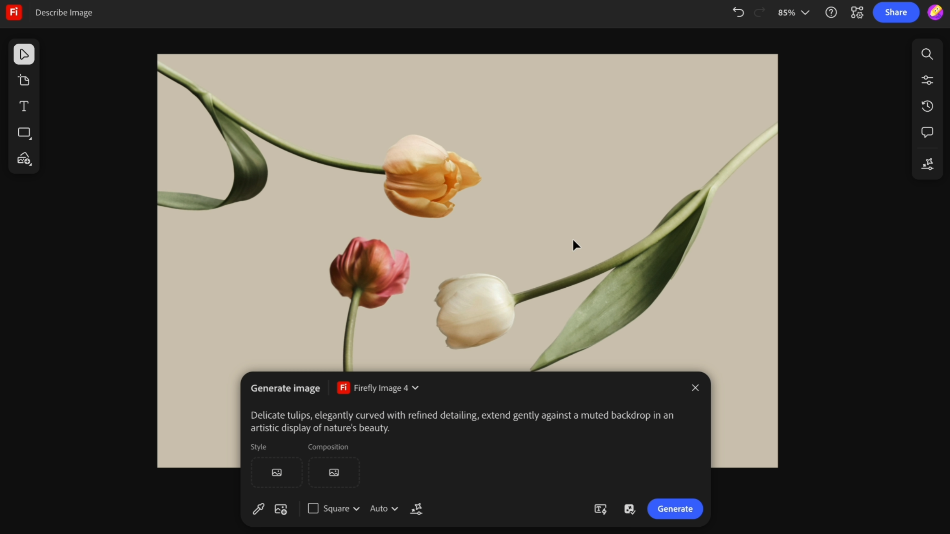Expand the Firefly Image 4 model dropdown
Screen dimensions: 950x534
tap(378, 388)
